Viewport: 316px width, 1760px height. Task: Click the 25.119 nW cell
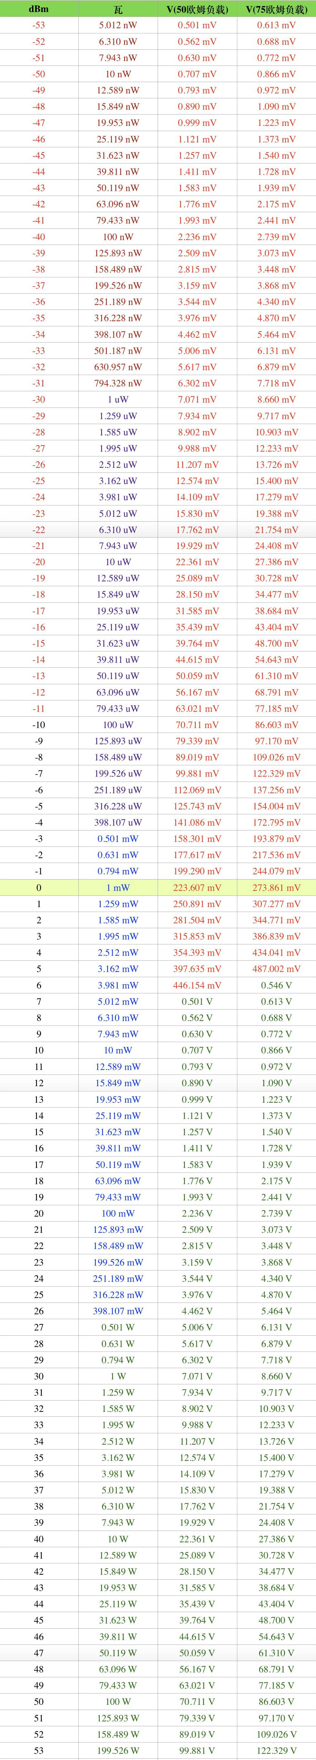tap(118, 140)
